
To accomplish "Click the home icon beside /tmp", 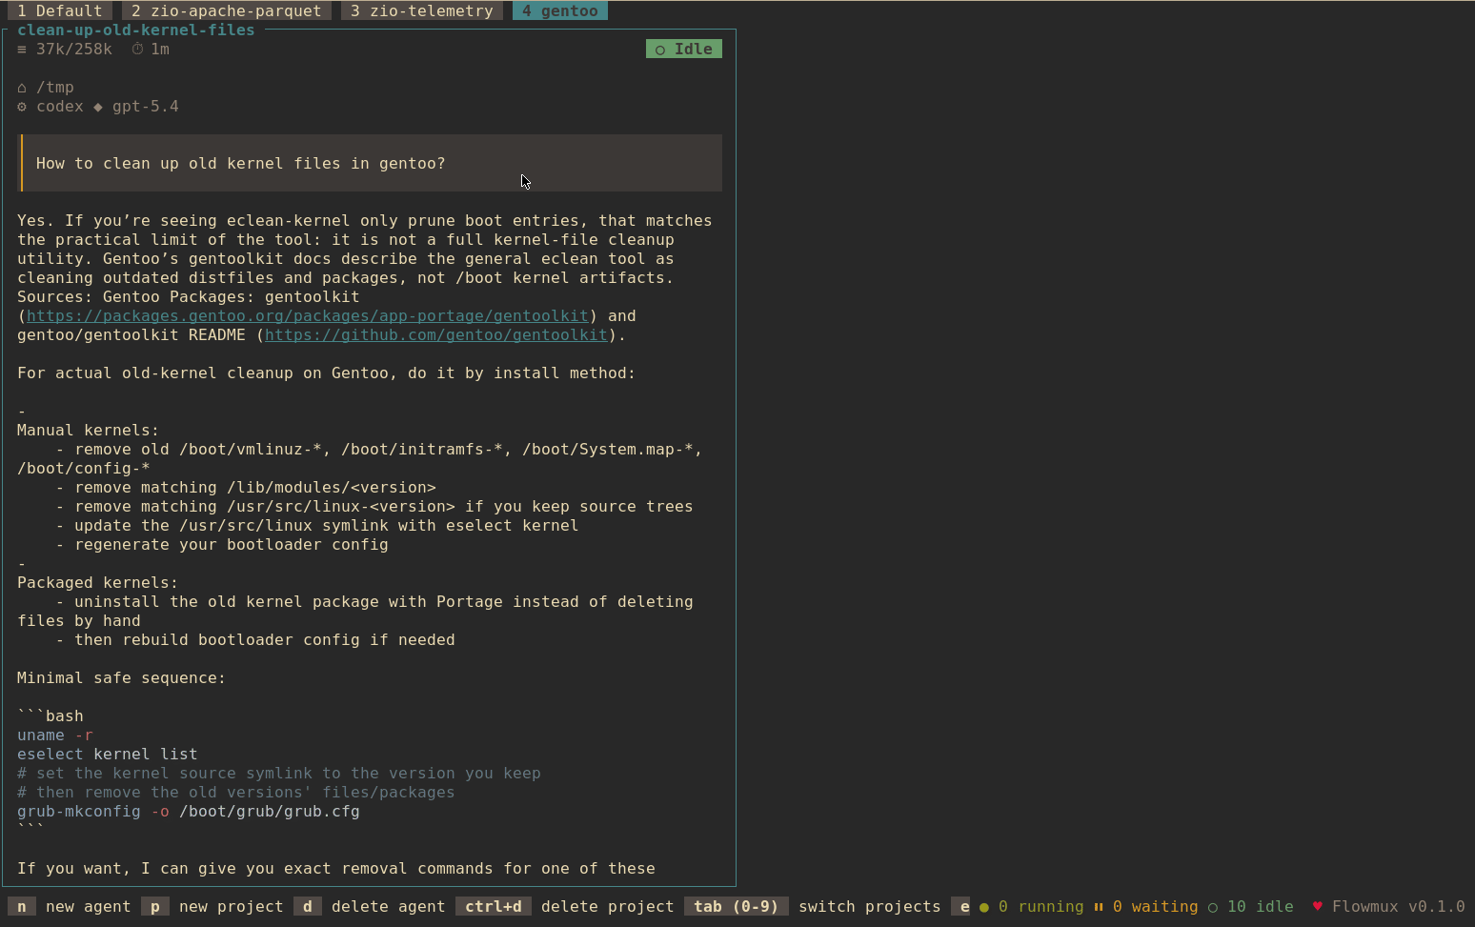I will (22, 88).
